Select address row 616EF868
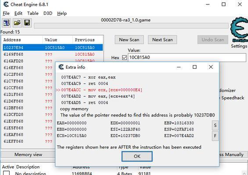This screenshot has width=248, height=175. point(29,68)
